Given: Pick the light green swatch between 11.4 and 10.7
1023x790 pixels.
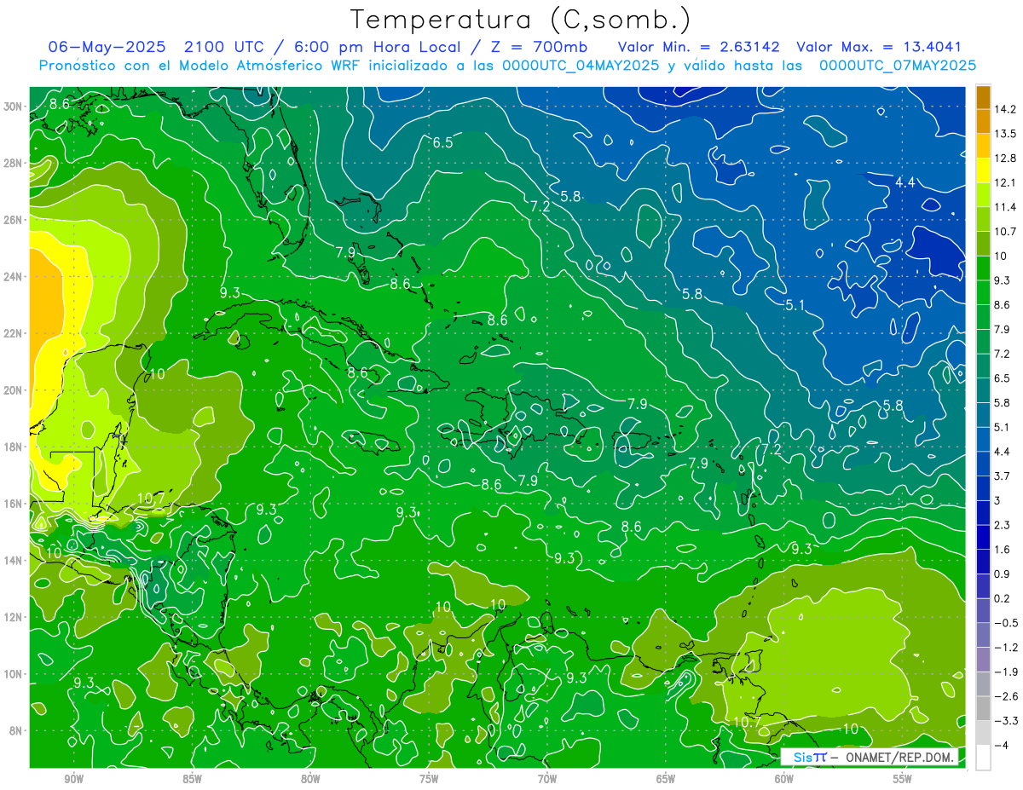Looking at the screenshot, I should pyautogui.click(x=983, y=219).
